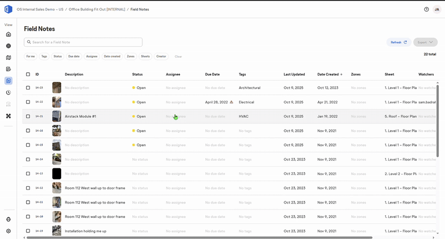Click the Search for a Field Note field
Image resolution: width=445 pixels, height=239 pixels.
[x=83, y=42]
